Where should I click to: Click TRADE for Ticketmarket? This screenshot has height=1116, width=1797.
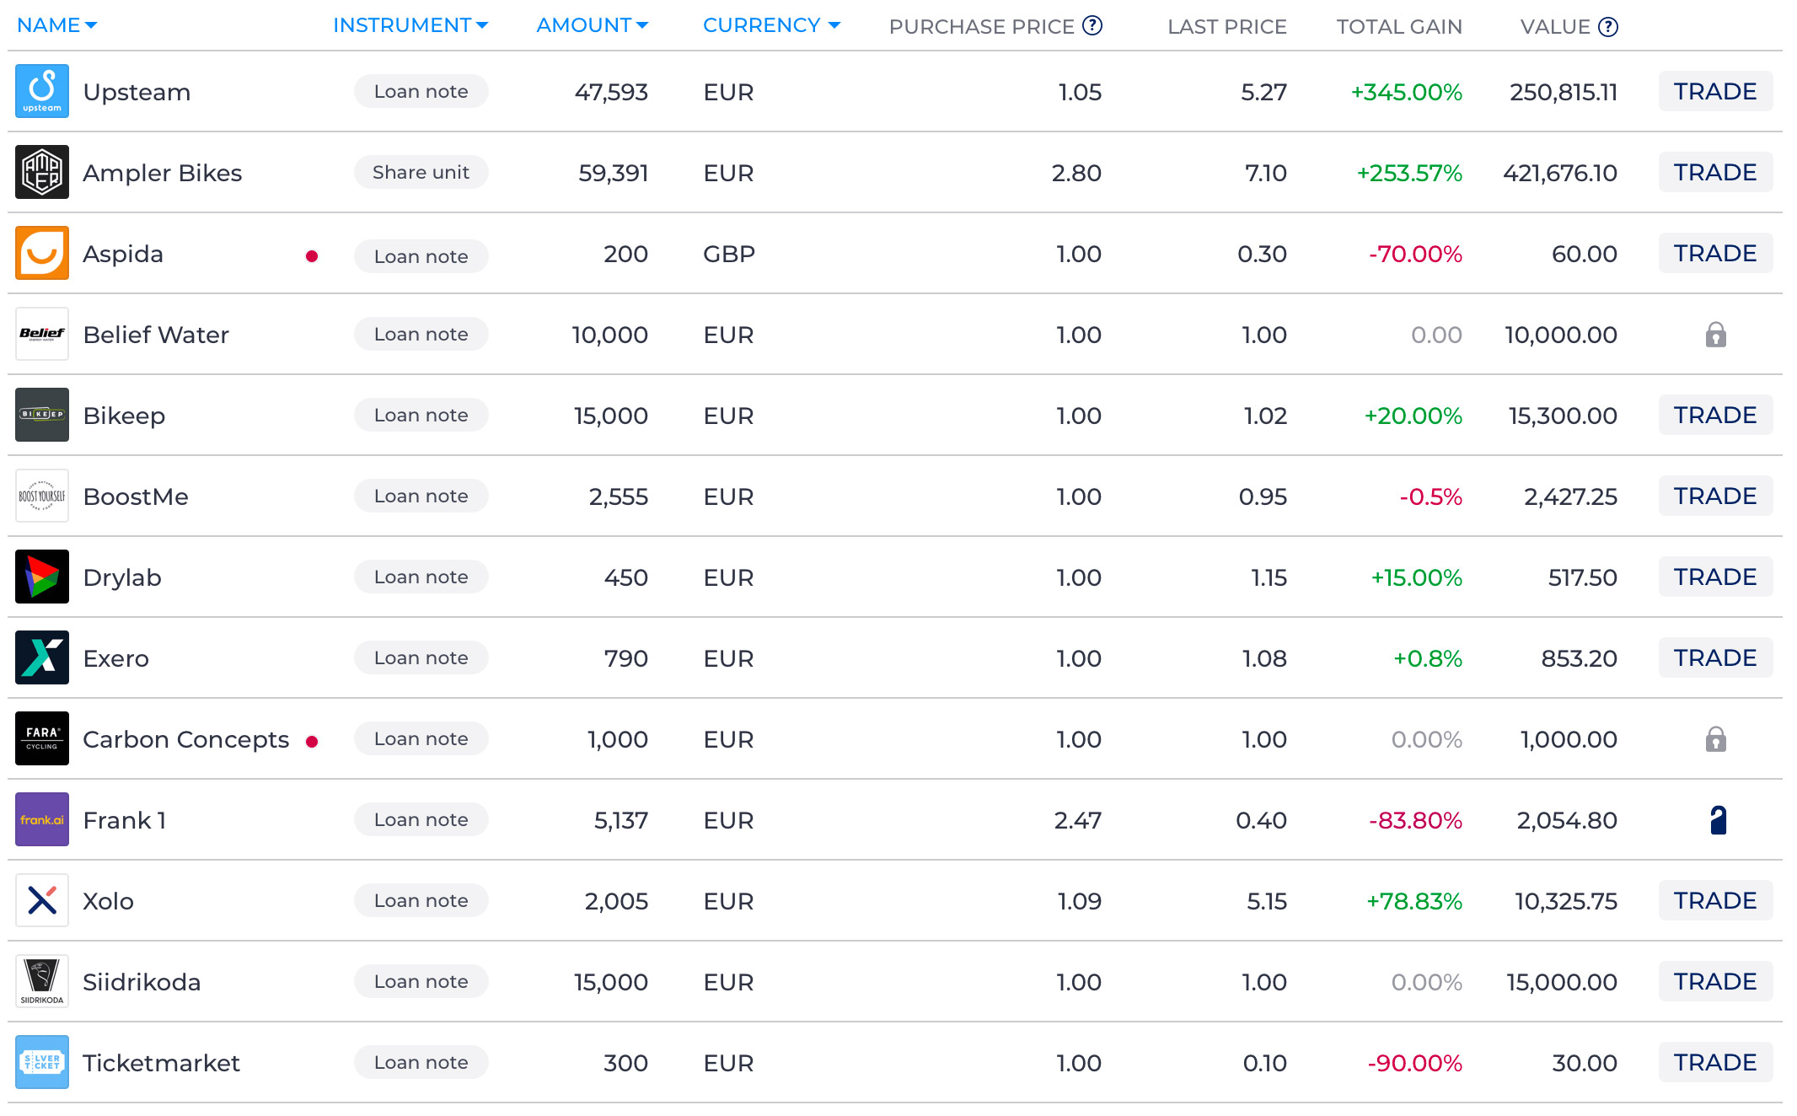coord(1715,1062)
